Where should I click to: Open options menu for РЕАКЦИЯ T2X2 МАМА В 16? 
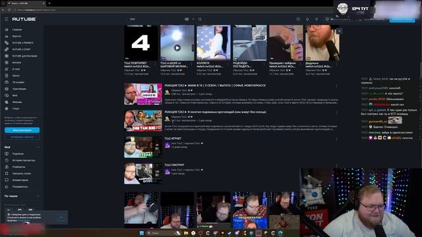click(x=336, y=86)
